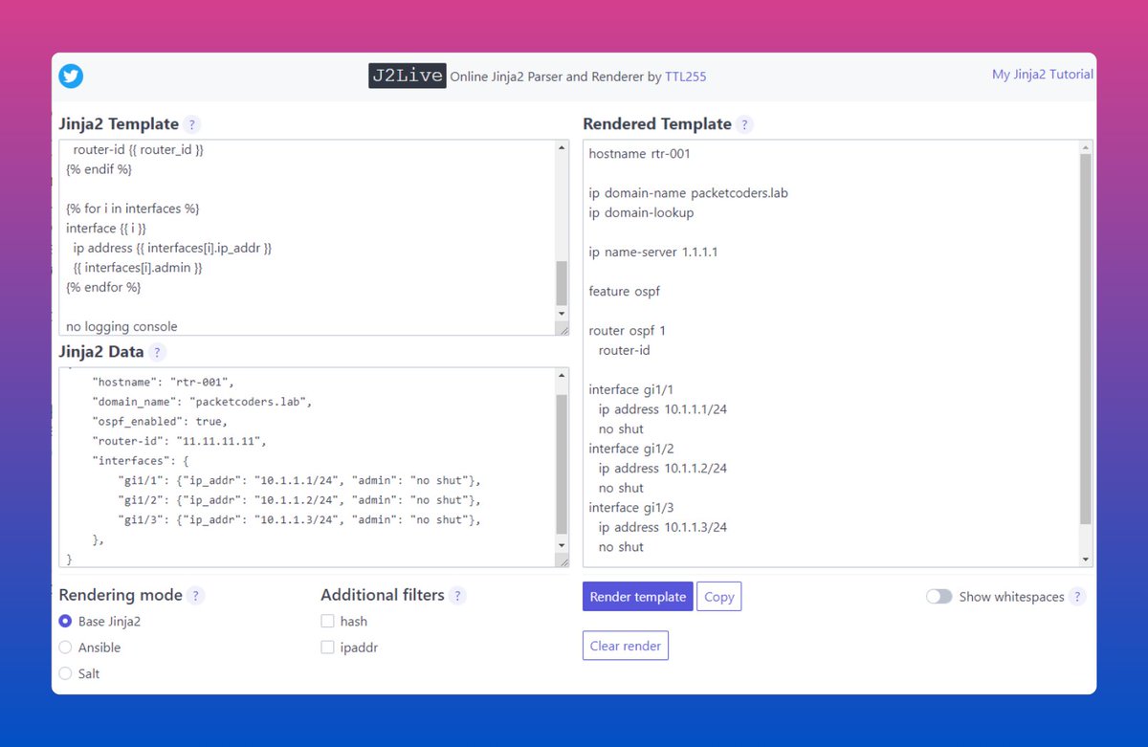Click rendered line 'router ospf 1'

coord(627,331)
